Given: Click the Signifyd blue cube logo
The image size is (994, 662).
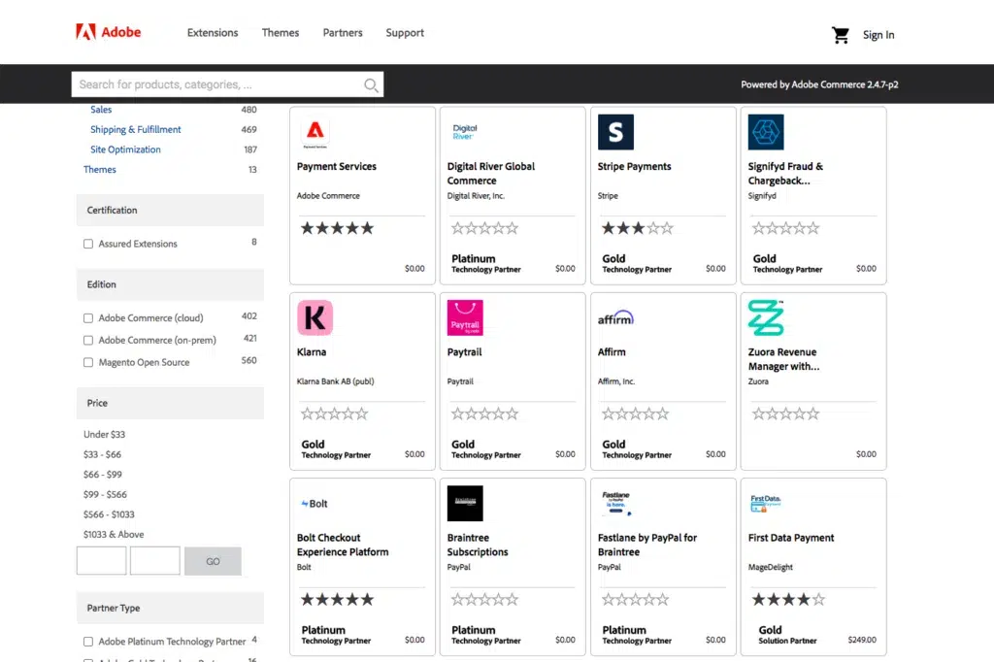Looking at the screenshot, I should coord(766,132).
